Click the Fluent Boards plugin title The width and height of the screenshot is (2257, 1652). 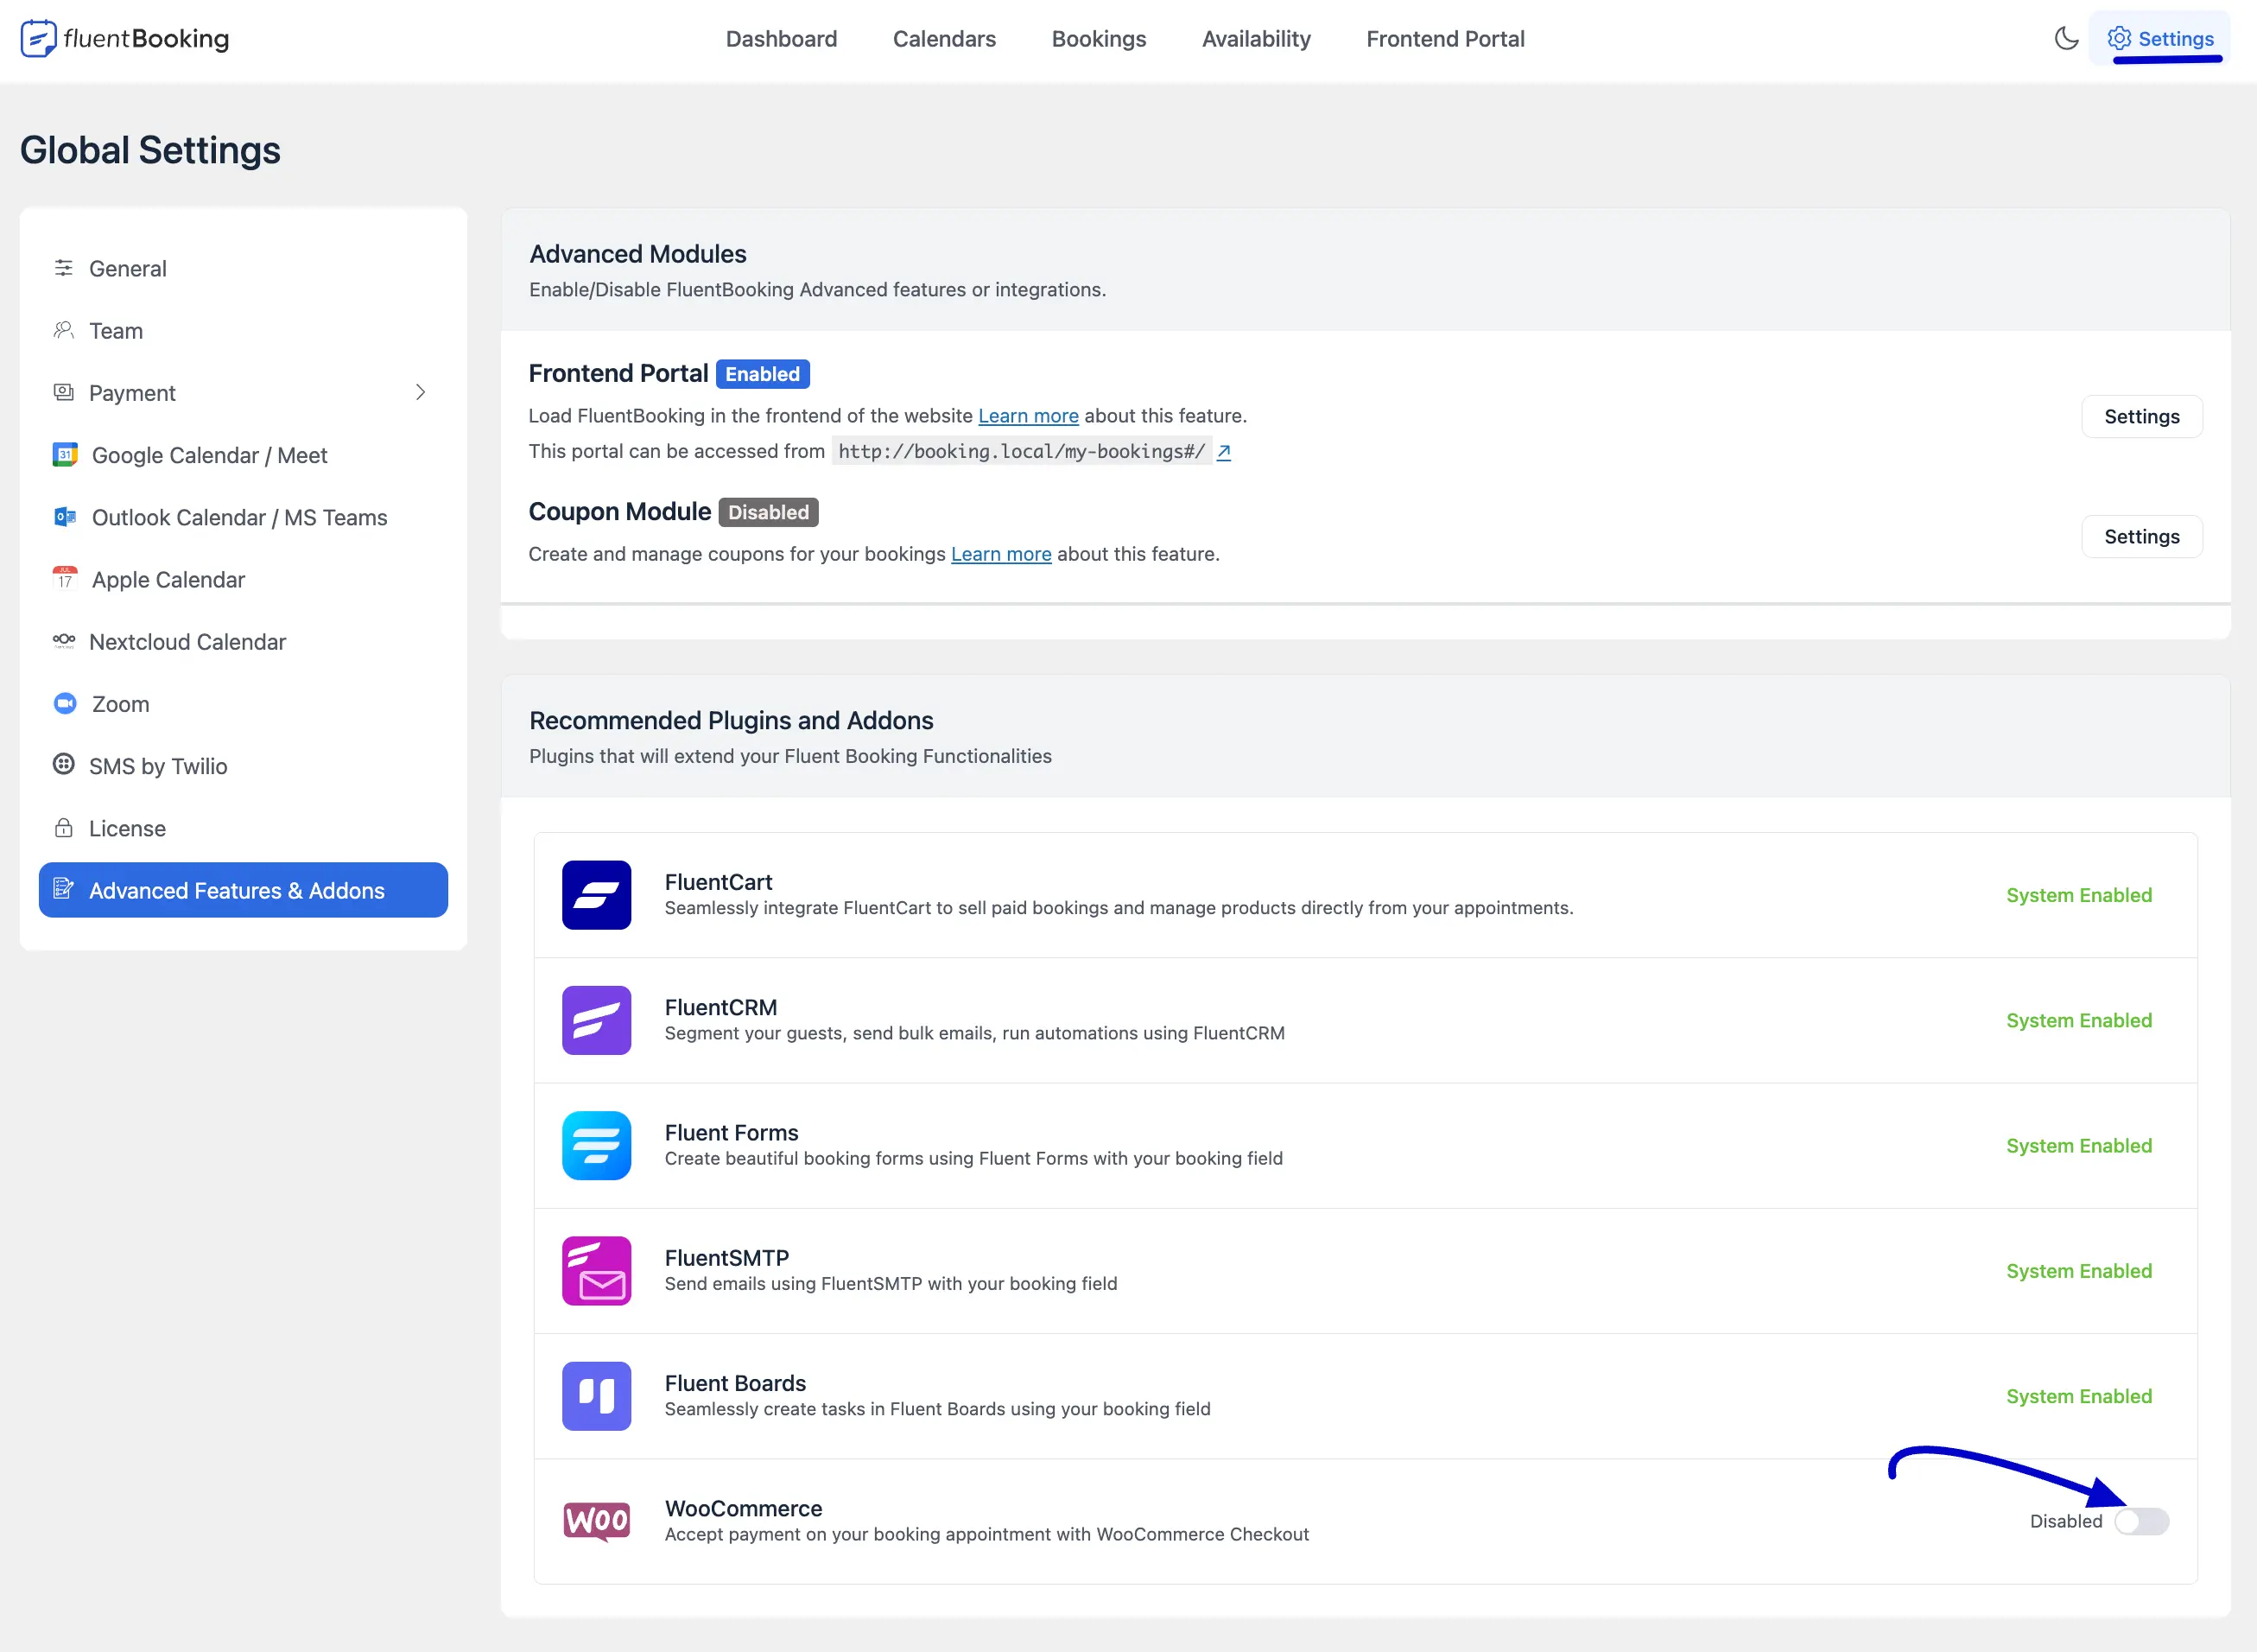(735, 1383)
